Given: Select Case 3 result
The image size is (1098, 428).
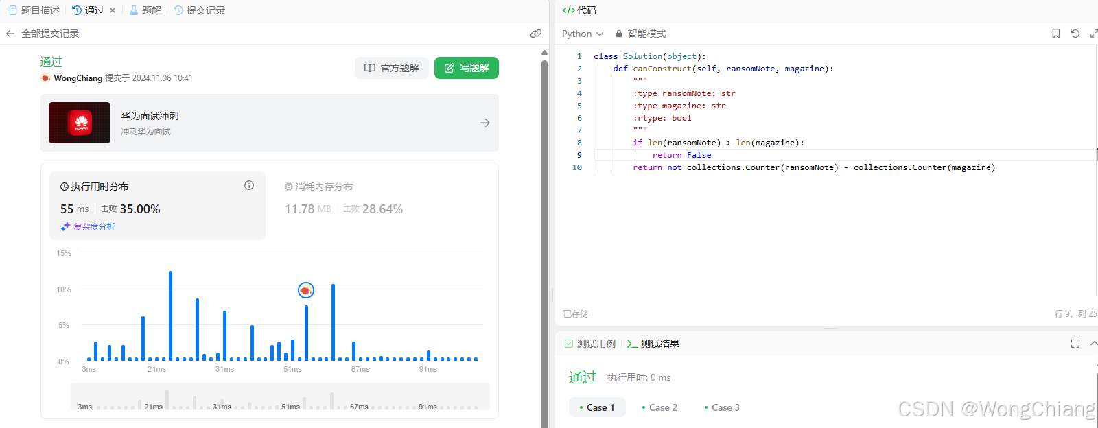Looking at the screenshot, I should pos(722,407).
